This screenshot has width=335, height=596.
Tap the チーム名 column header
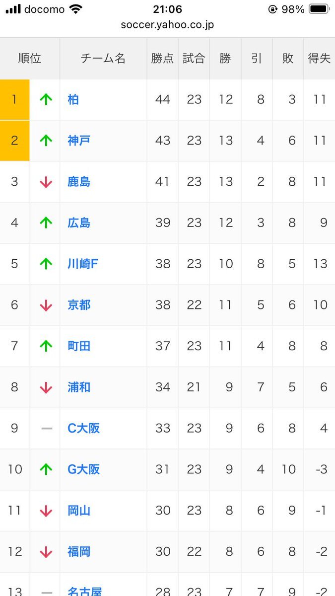point(103,59)
